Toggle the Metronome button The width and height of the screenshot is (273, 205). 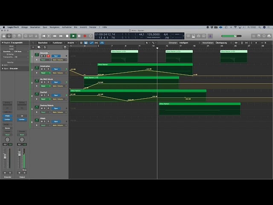210,36
